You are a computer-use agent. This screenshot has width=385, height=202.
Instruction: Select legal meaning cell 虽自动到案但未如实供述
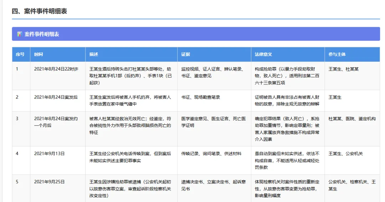(x=287, y=161)
